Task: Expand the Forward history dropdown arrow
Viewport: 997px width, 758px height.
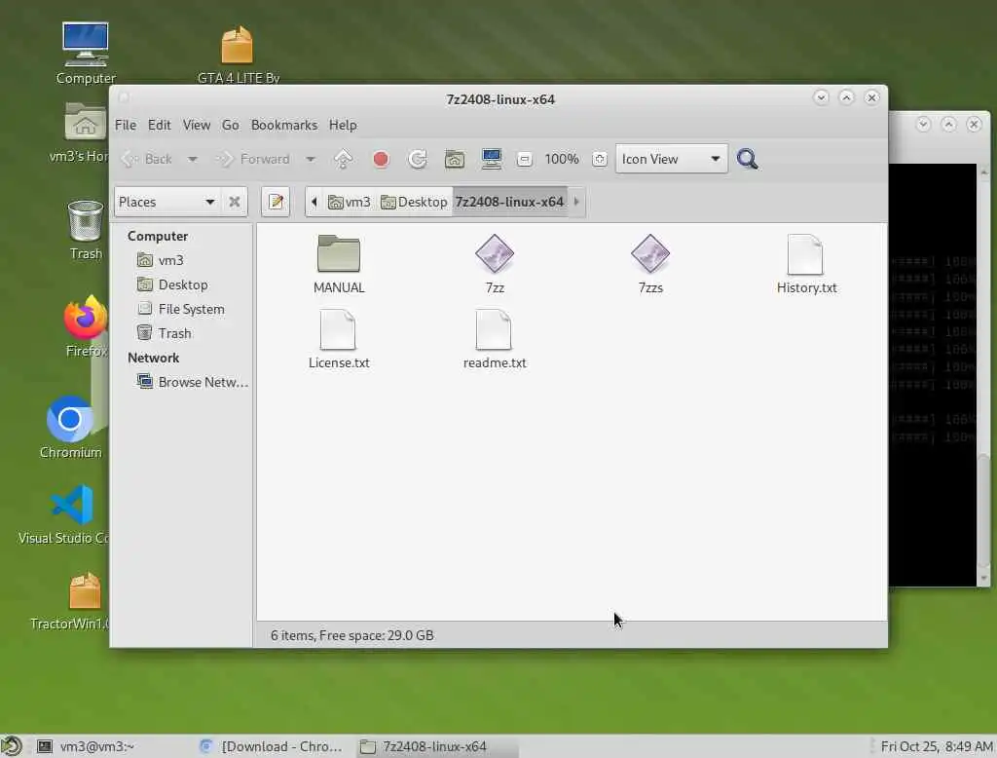Action: coord(311,159)
